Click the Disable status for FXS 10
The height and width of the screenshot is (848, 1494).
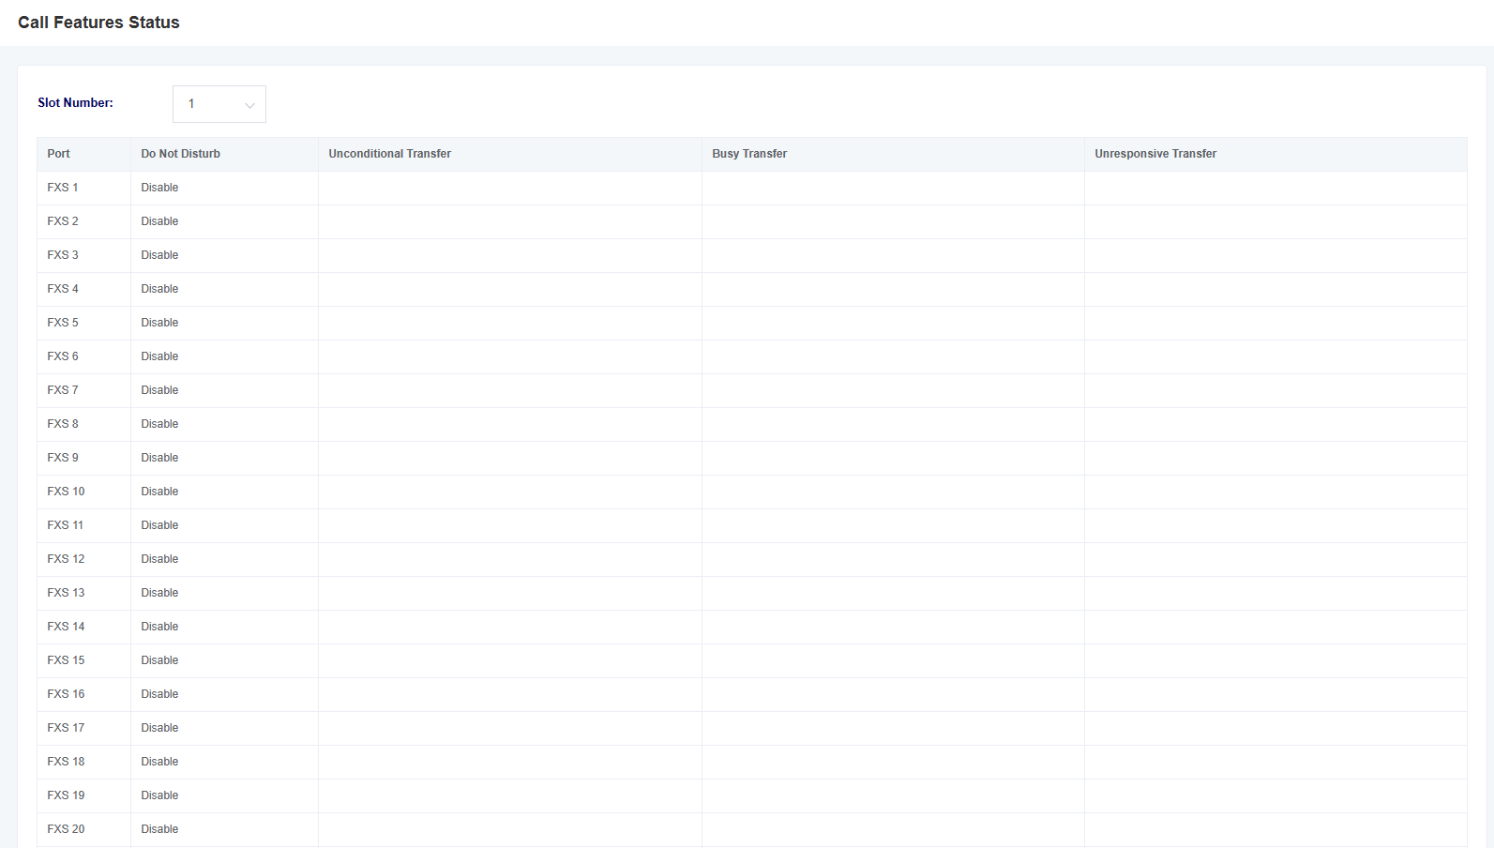point(159,492)
